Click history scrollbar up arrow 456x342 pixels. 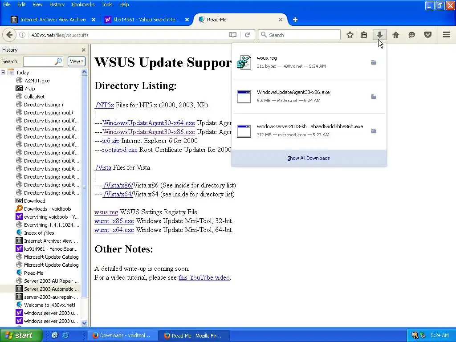[x=84, y=72]
